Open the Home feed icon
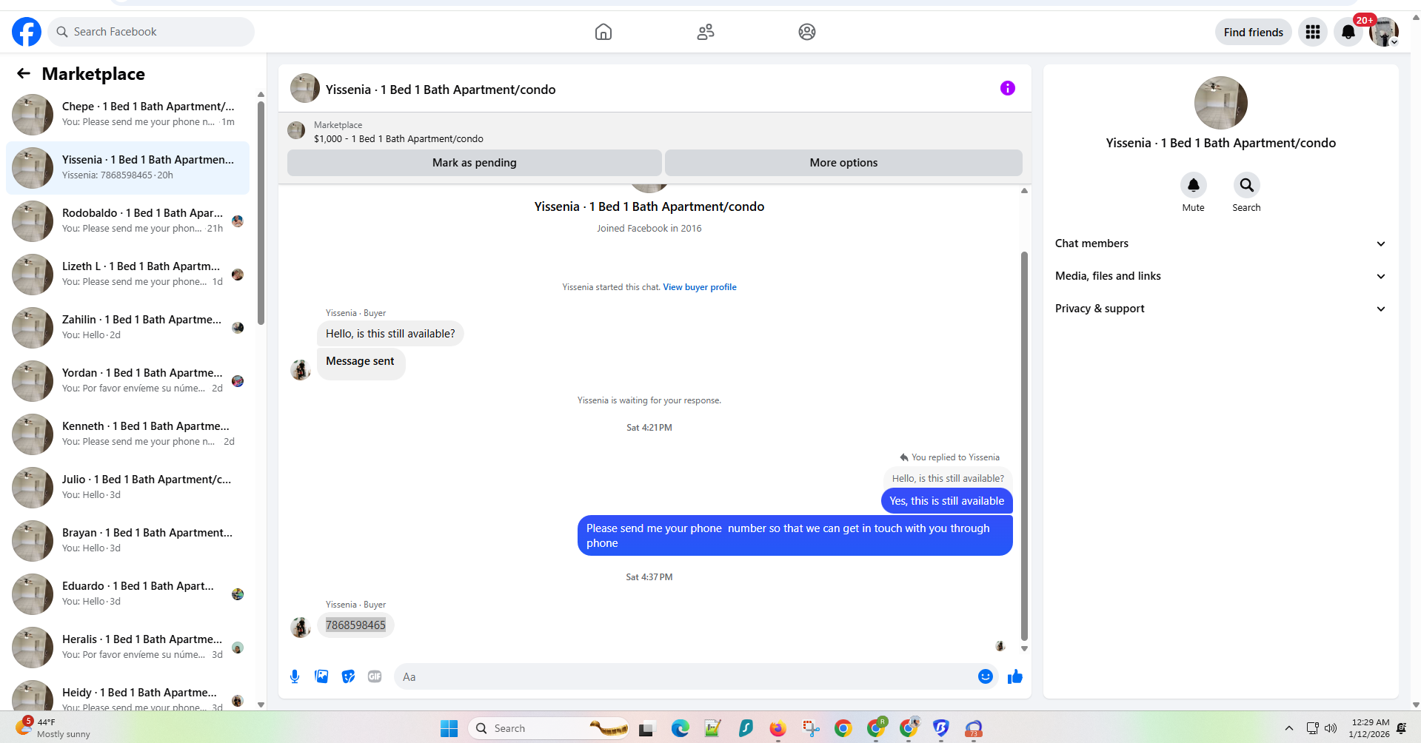 603,32
